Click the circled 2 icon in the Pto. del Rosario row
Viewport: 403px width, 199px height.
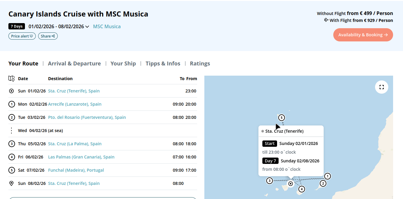11,117
